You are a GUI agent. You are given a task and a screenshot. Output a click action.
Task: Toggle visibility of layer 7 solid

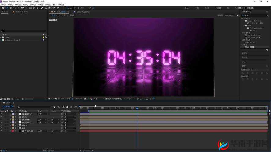1,131
